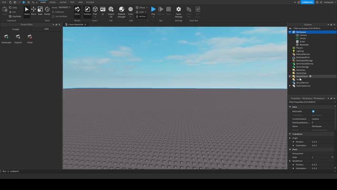
Task: Select Lighting in Explorer
Action: coord(300,51)
